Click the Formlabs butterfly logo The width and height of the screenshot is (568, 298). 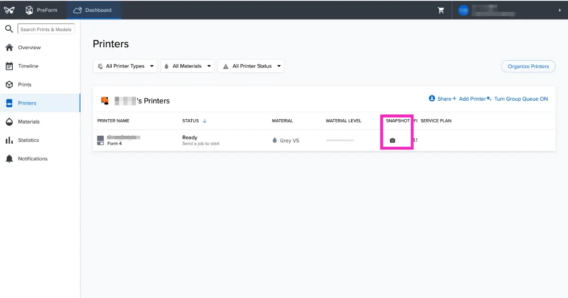(x=9, y=10)
